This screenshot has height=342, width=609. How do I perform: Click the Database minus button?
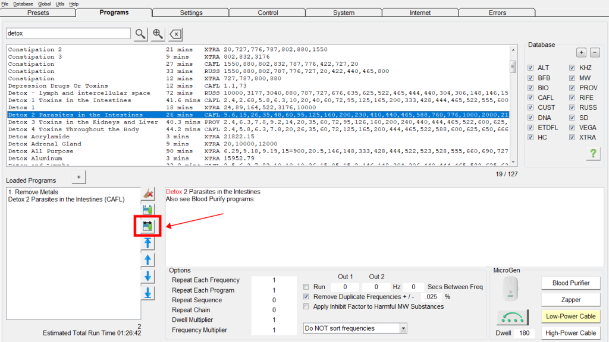595,53
